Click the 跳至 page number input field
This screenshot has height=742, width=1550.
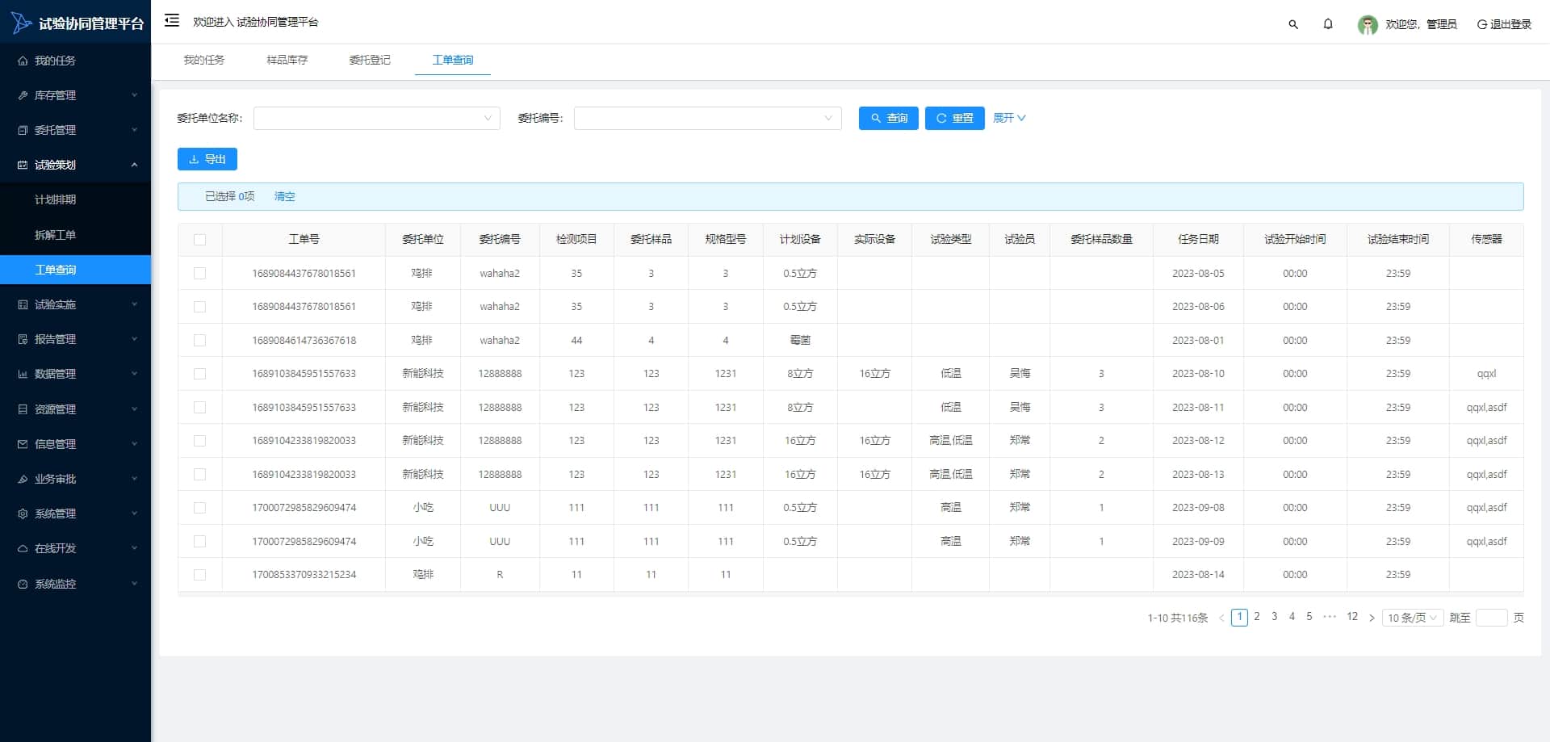1491,618
